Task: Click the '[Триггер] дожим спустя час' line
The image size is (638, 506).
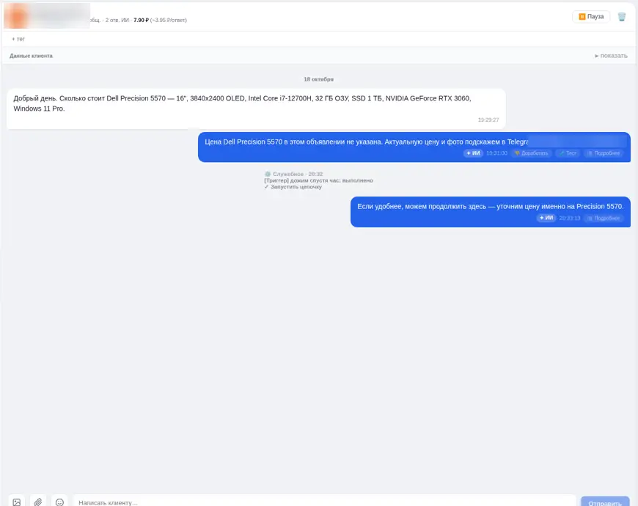Action: click(318, 180)
